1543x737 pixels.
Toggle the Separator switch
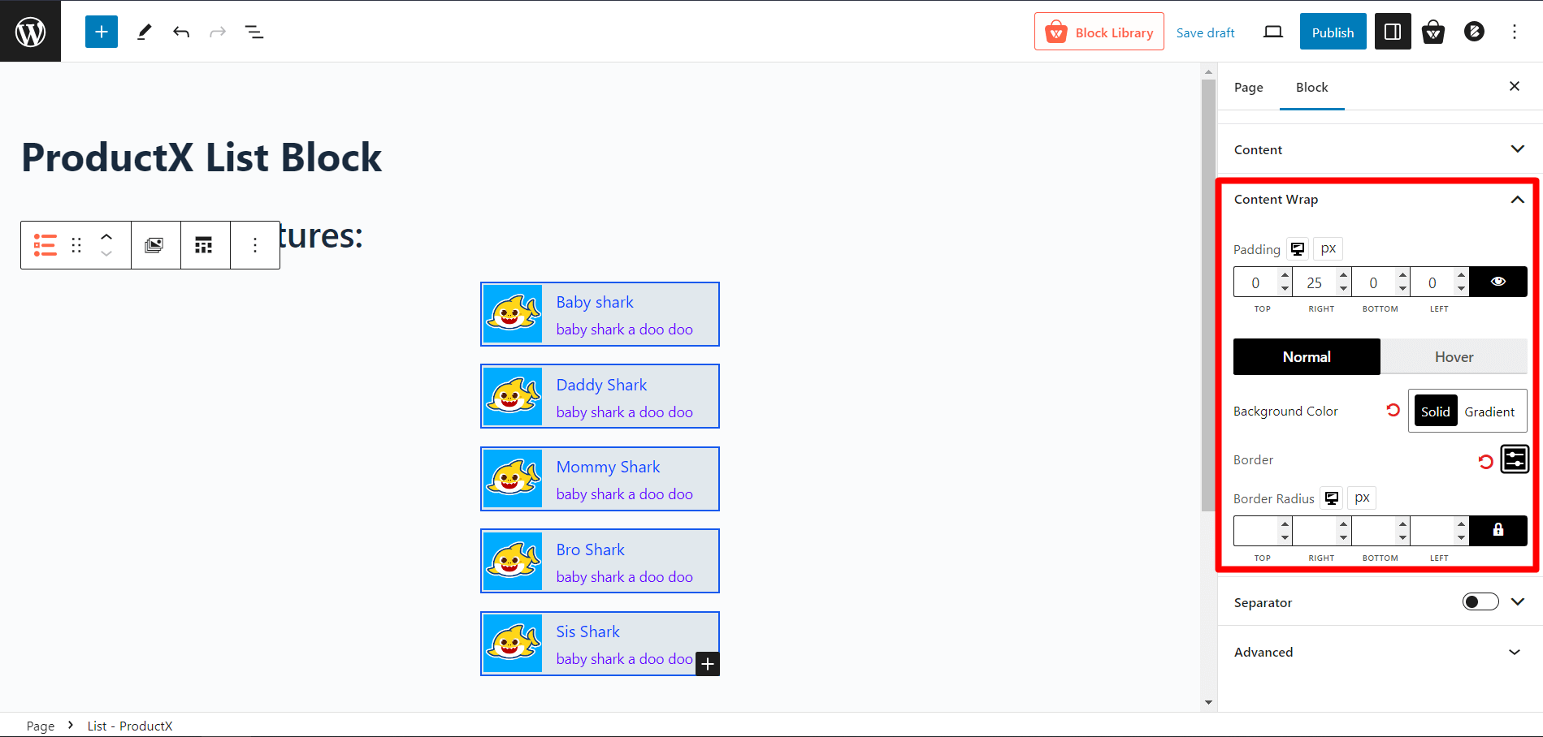click(1480, 601)
